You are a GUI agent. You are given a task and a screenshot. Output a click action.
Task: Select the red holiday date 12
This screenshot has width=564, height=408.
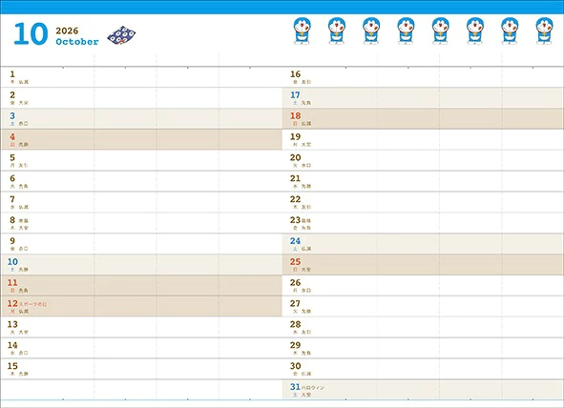tap(12, 303)
